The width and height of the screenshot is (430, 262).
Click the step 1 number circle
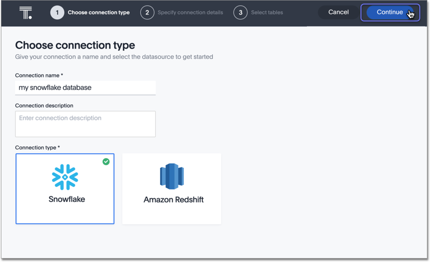click(x=57, y=13)
